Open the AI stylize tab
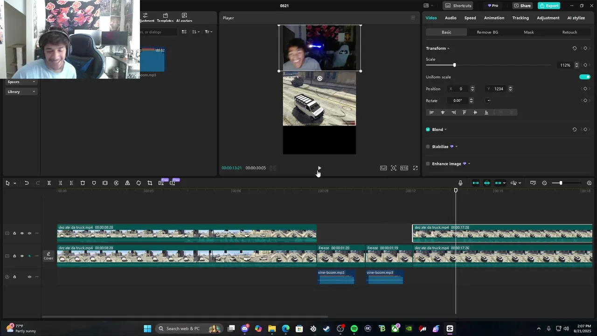This screenshot has height=336, width=597. click(x=576, y=18)
